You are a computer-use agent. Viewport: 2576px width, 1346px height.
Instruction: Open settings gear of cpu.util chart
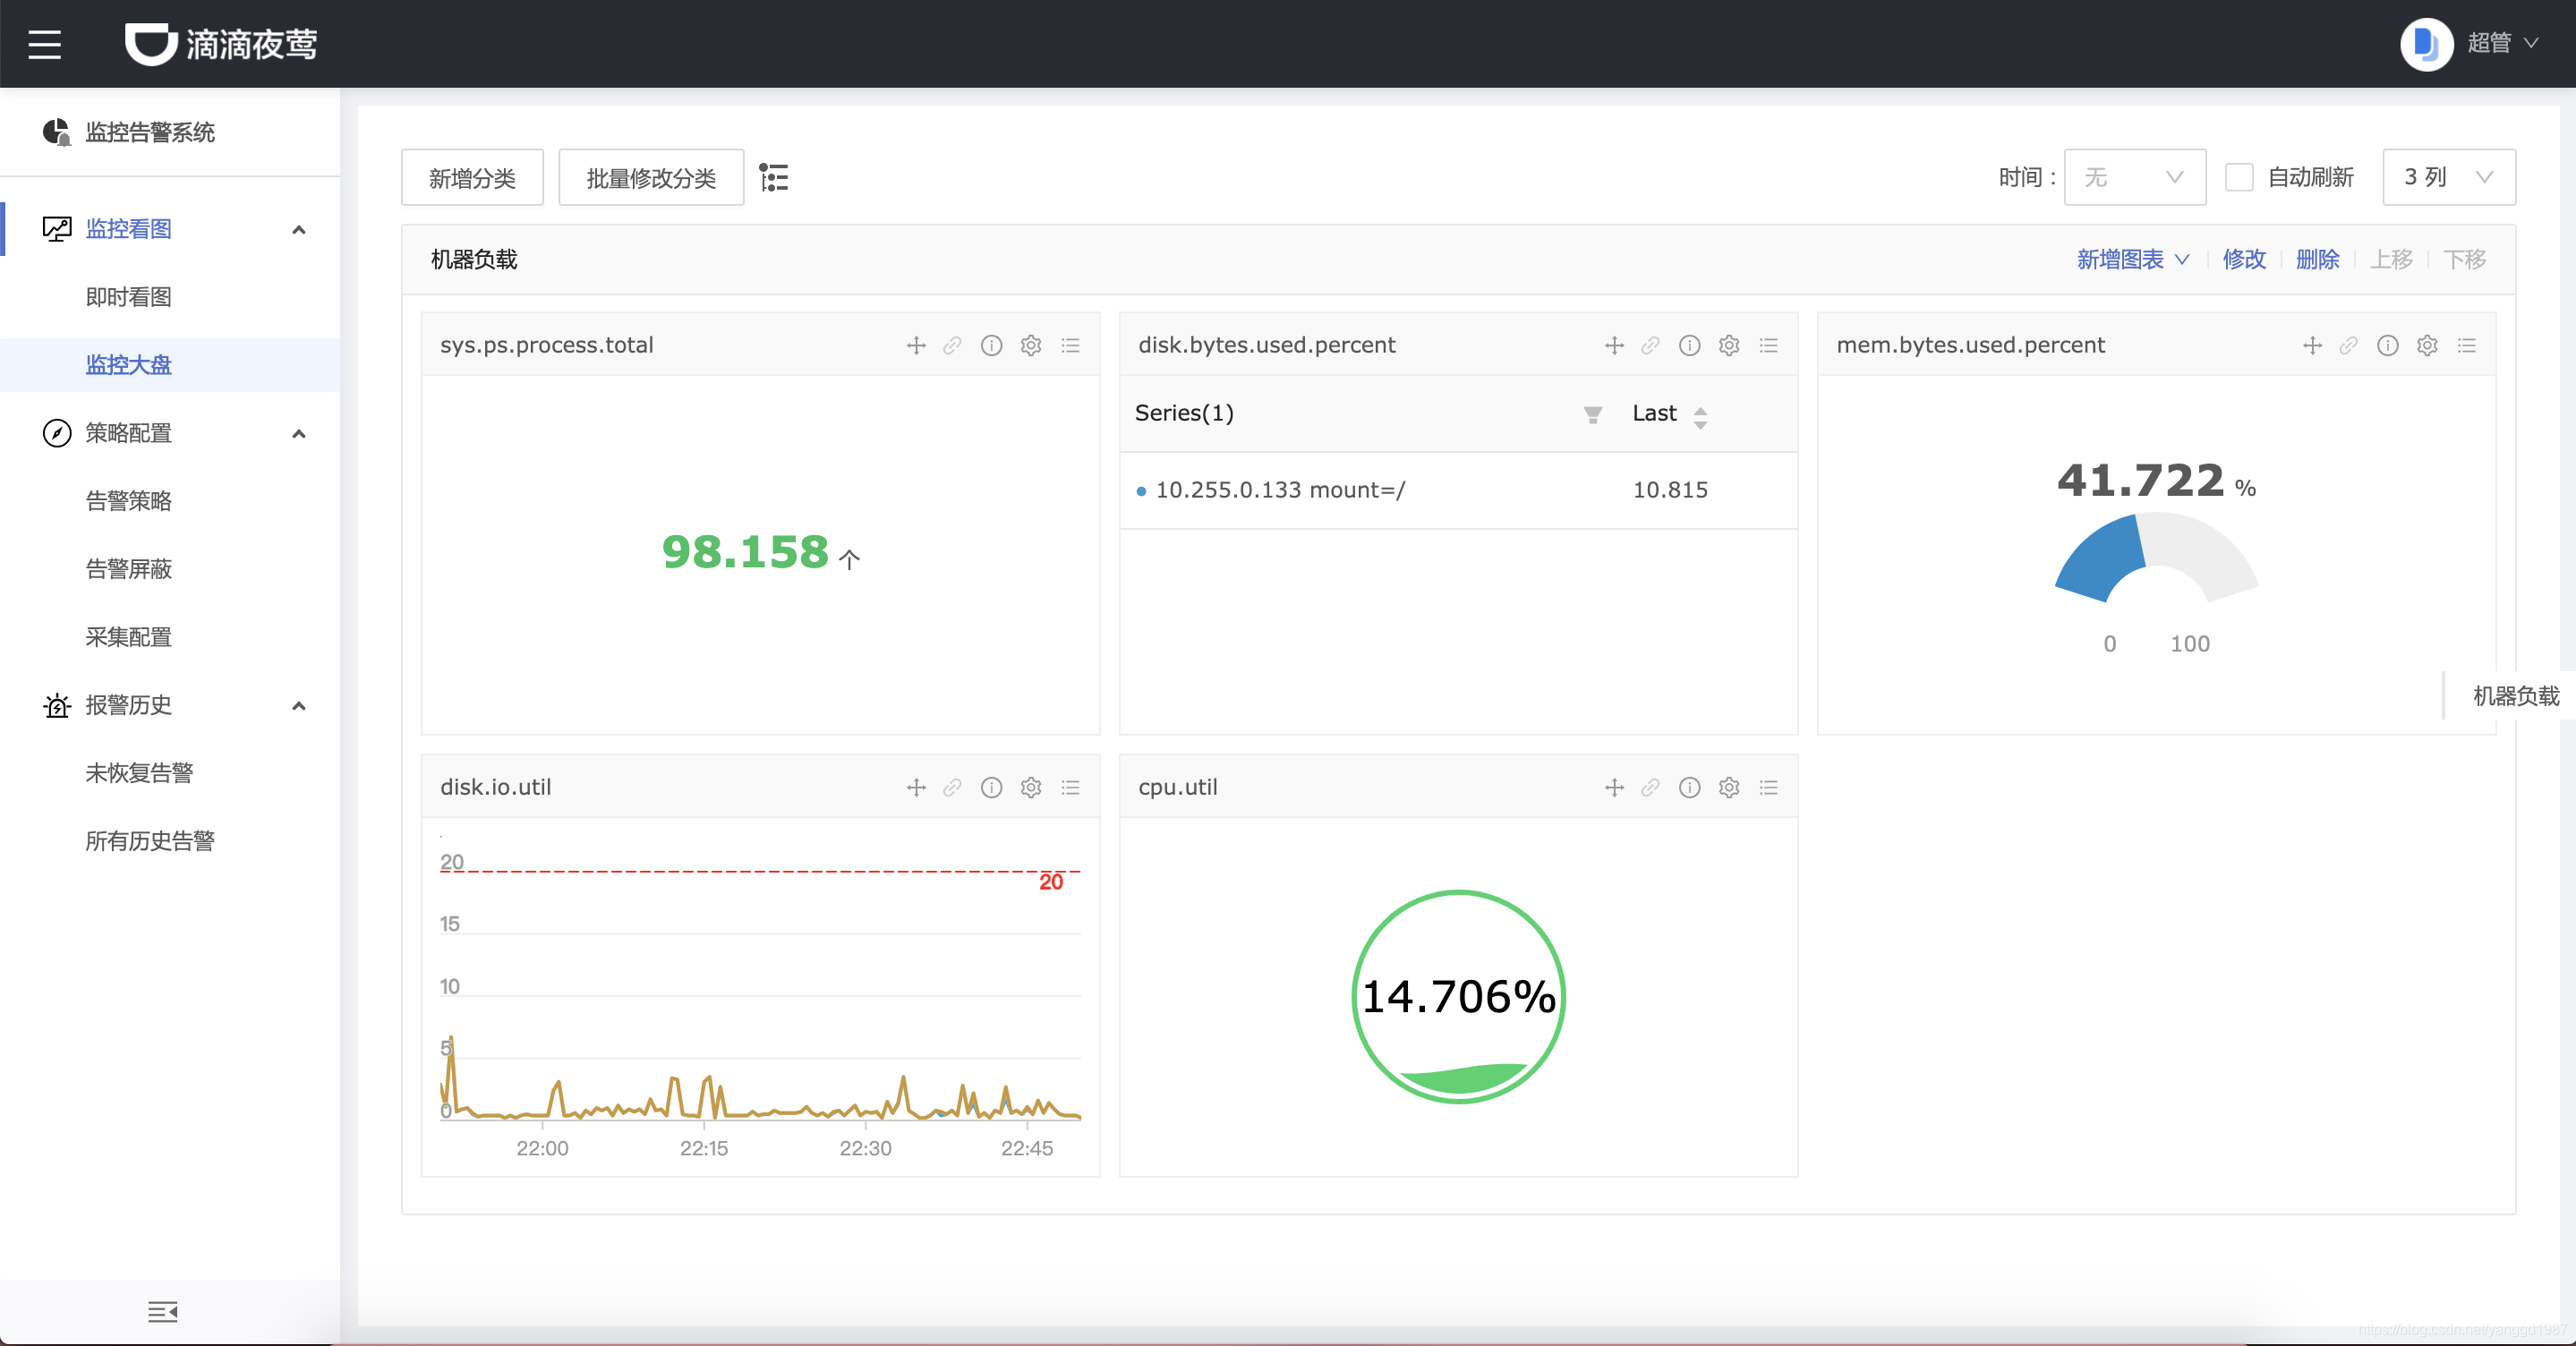coord(1729,787)
